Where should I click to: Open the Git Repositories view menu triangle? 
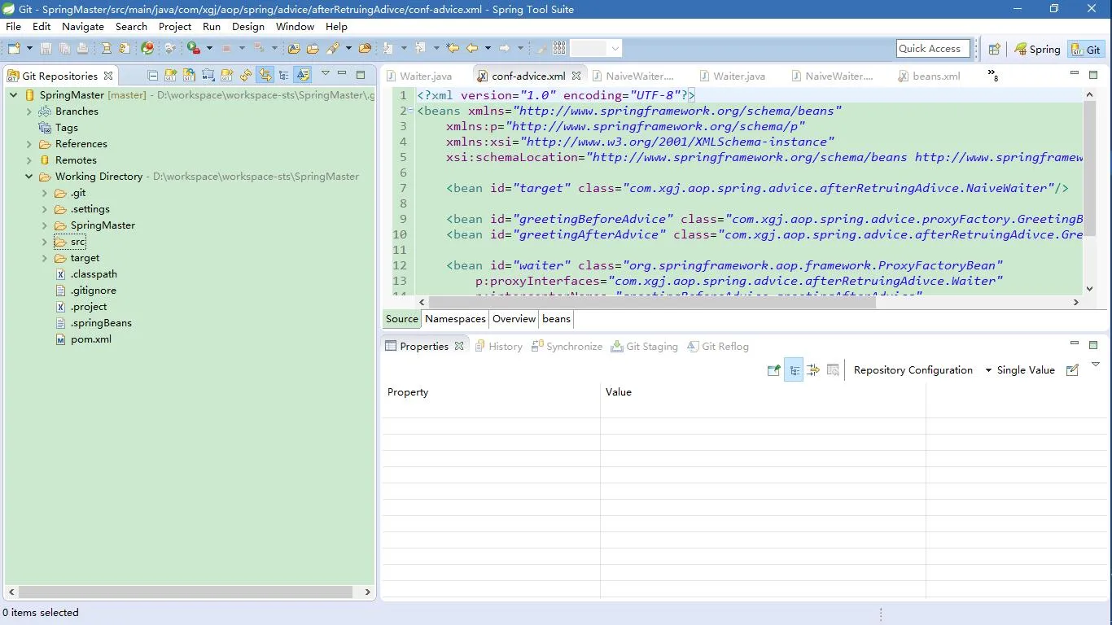(325, 73)
